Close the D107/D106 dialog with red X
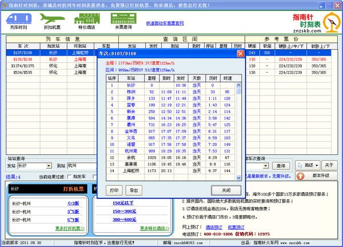This screenshot has width=343, height=247. 241,54
